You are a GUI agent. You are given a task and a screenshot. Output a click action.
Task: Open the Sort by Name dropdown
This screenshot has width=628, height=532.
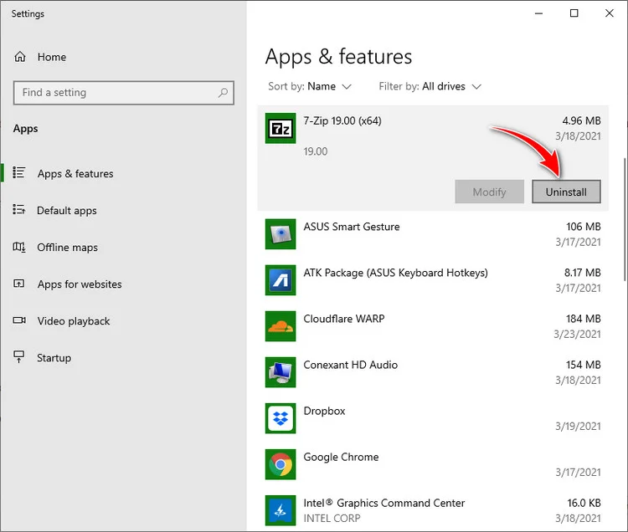[310, 86]
